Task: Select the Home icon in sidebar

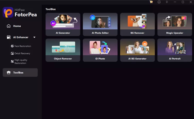Action: [x=9, y=26]
